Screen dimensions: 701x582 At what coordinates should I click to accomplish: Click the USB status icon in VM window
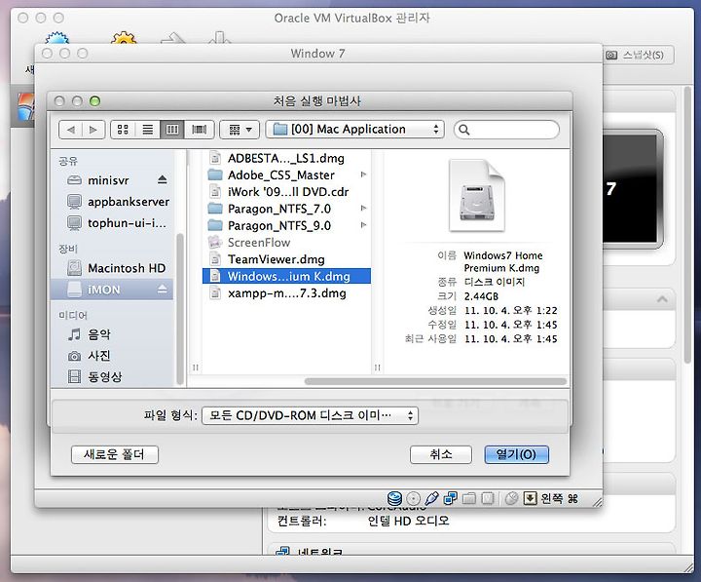(432, 498)
